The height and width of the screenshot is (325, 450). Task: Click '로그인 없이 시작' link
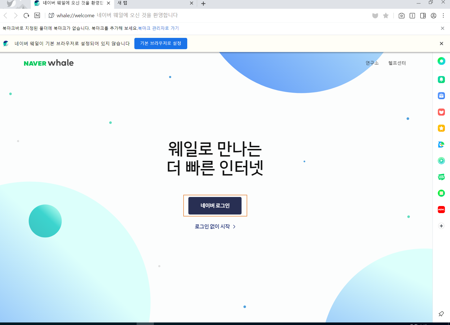coord(215,227)
